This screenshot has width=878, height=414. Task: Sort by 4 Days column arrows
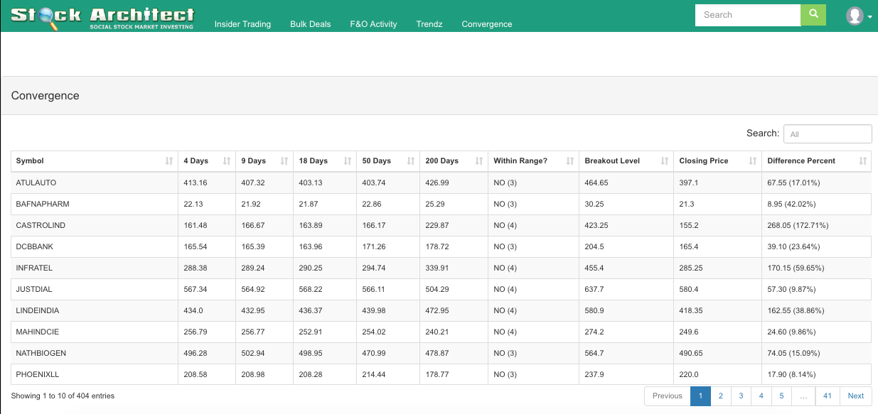point(227,161)
